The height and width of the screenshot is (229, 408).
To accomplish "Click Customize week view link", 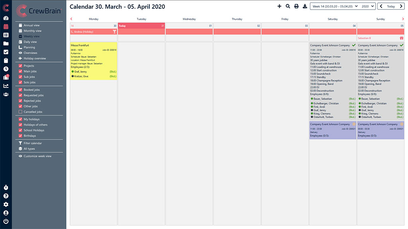I will [37, 156].
